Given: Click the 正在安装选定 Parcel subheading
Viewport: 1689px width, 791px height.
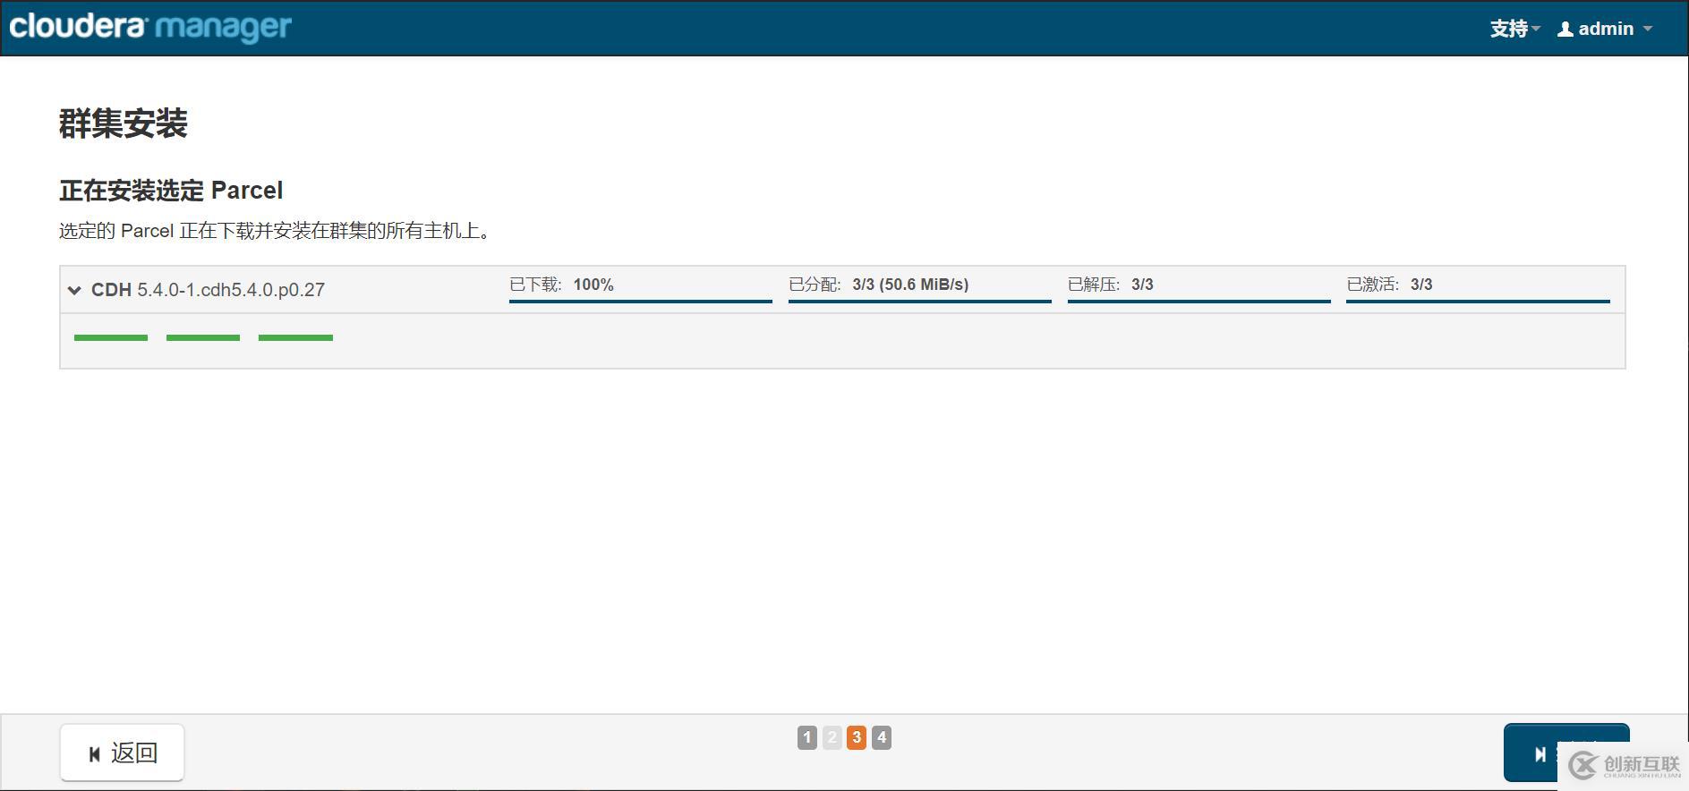Looking at the screenshot, I should click(171, 191).
